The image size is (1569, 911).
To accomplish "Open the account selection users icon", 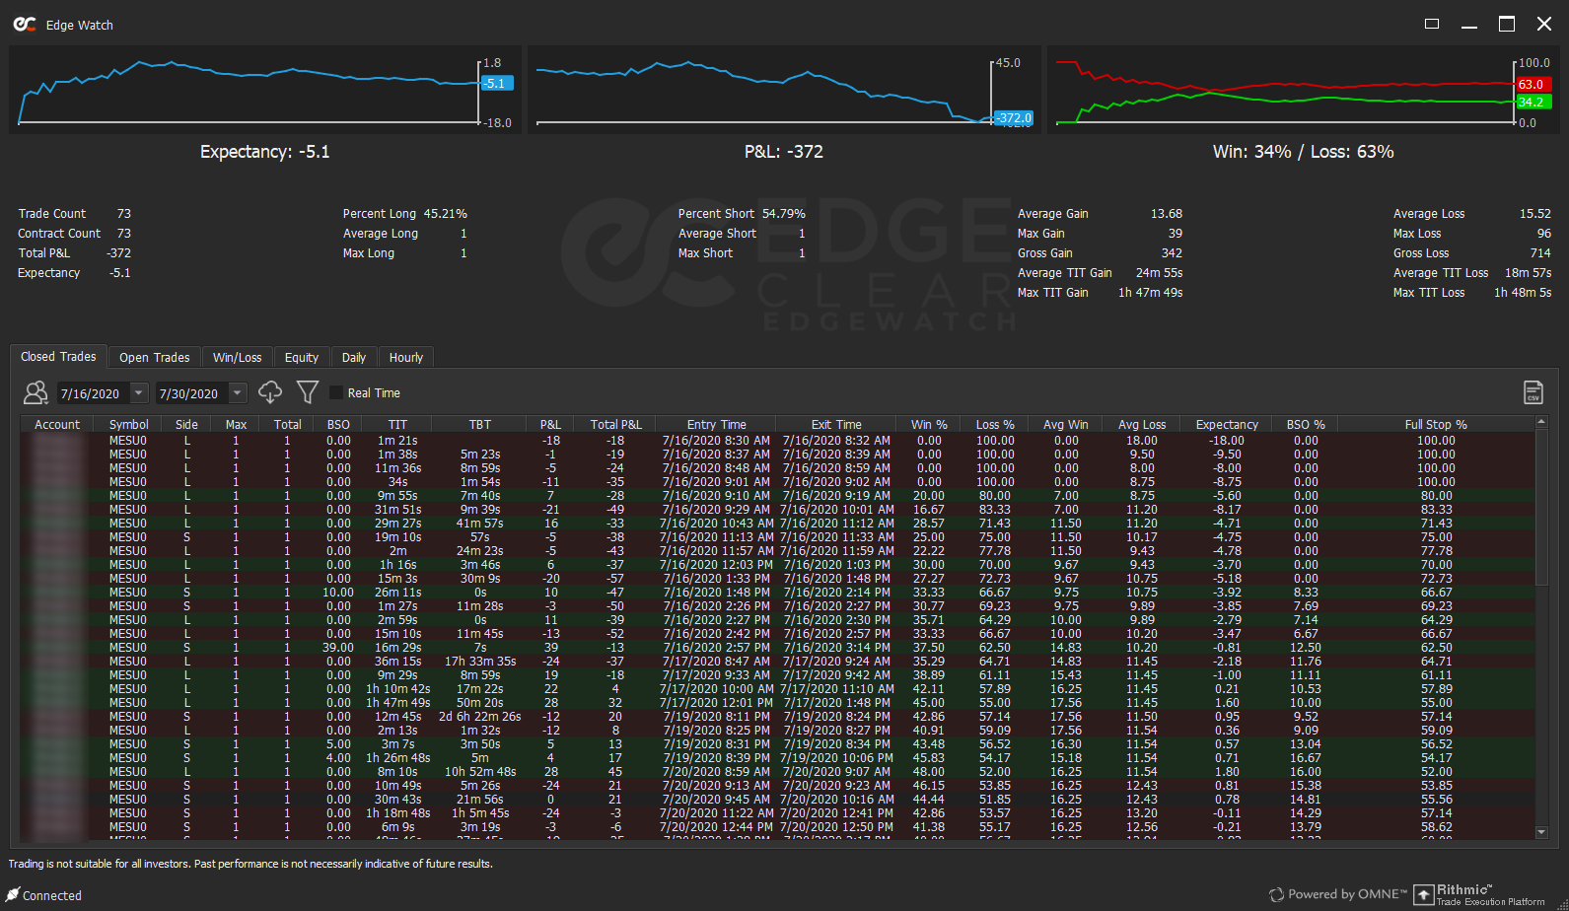I will coord(36,392).
